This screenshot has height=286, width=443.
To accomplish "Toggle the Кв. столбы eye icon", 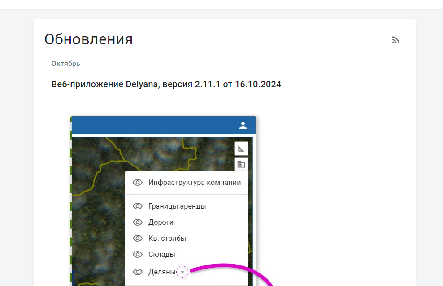I will 138,238.
